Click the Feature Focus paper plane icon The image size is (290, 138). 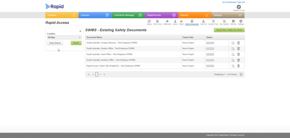(239, 7)
